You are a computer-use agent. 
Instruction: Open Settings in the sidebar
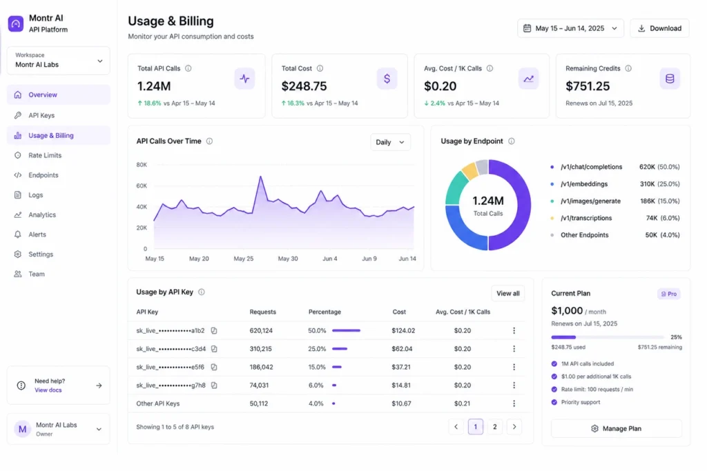click(x=59, y=254)
